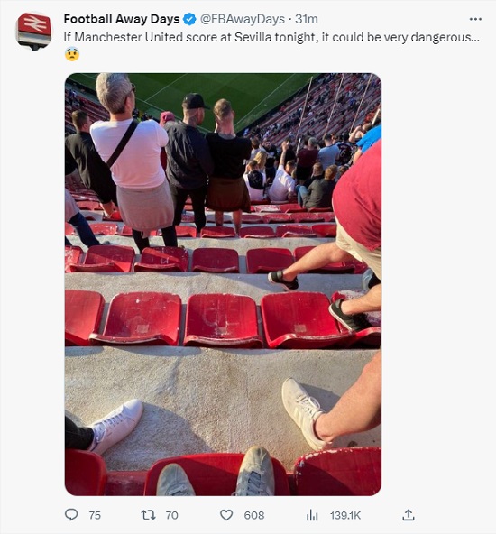
Task: Click the white sneakers at photo bottom
Action: coord(216,472)
